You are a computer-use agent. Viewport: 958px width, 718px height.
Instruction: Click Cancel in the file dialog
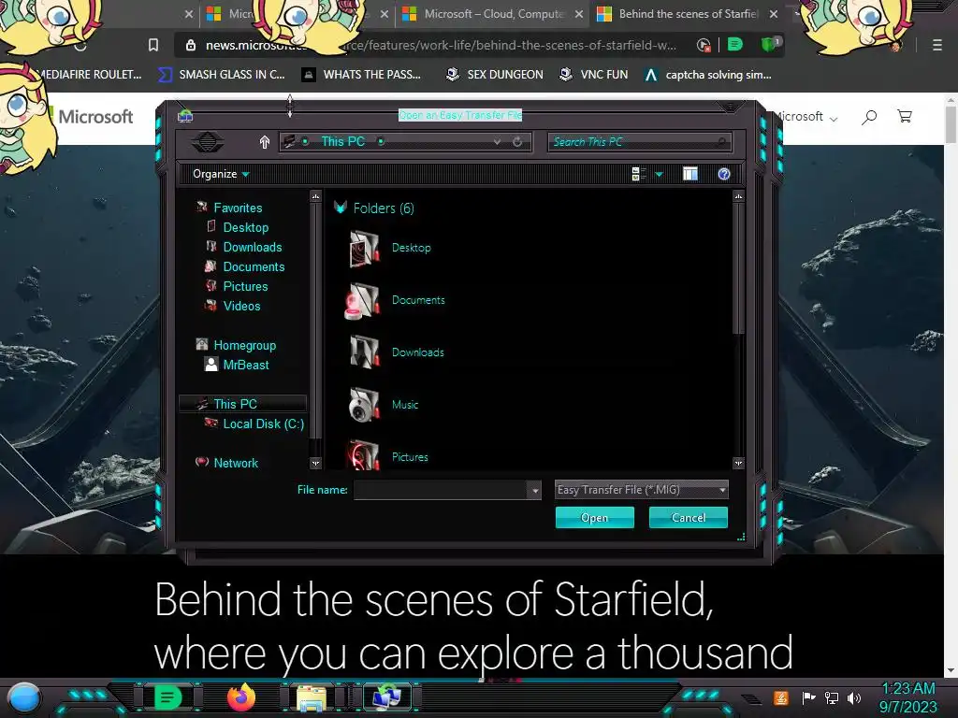point(688,518)
